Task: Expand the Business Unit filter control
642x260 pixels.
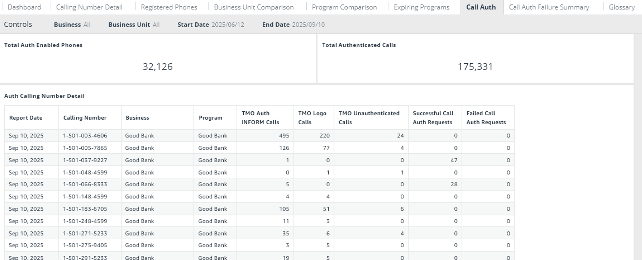Action: click(134, 24)
